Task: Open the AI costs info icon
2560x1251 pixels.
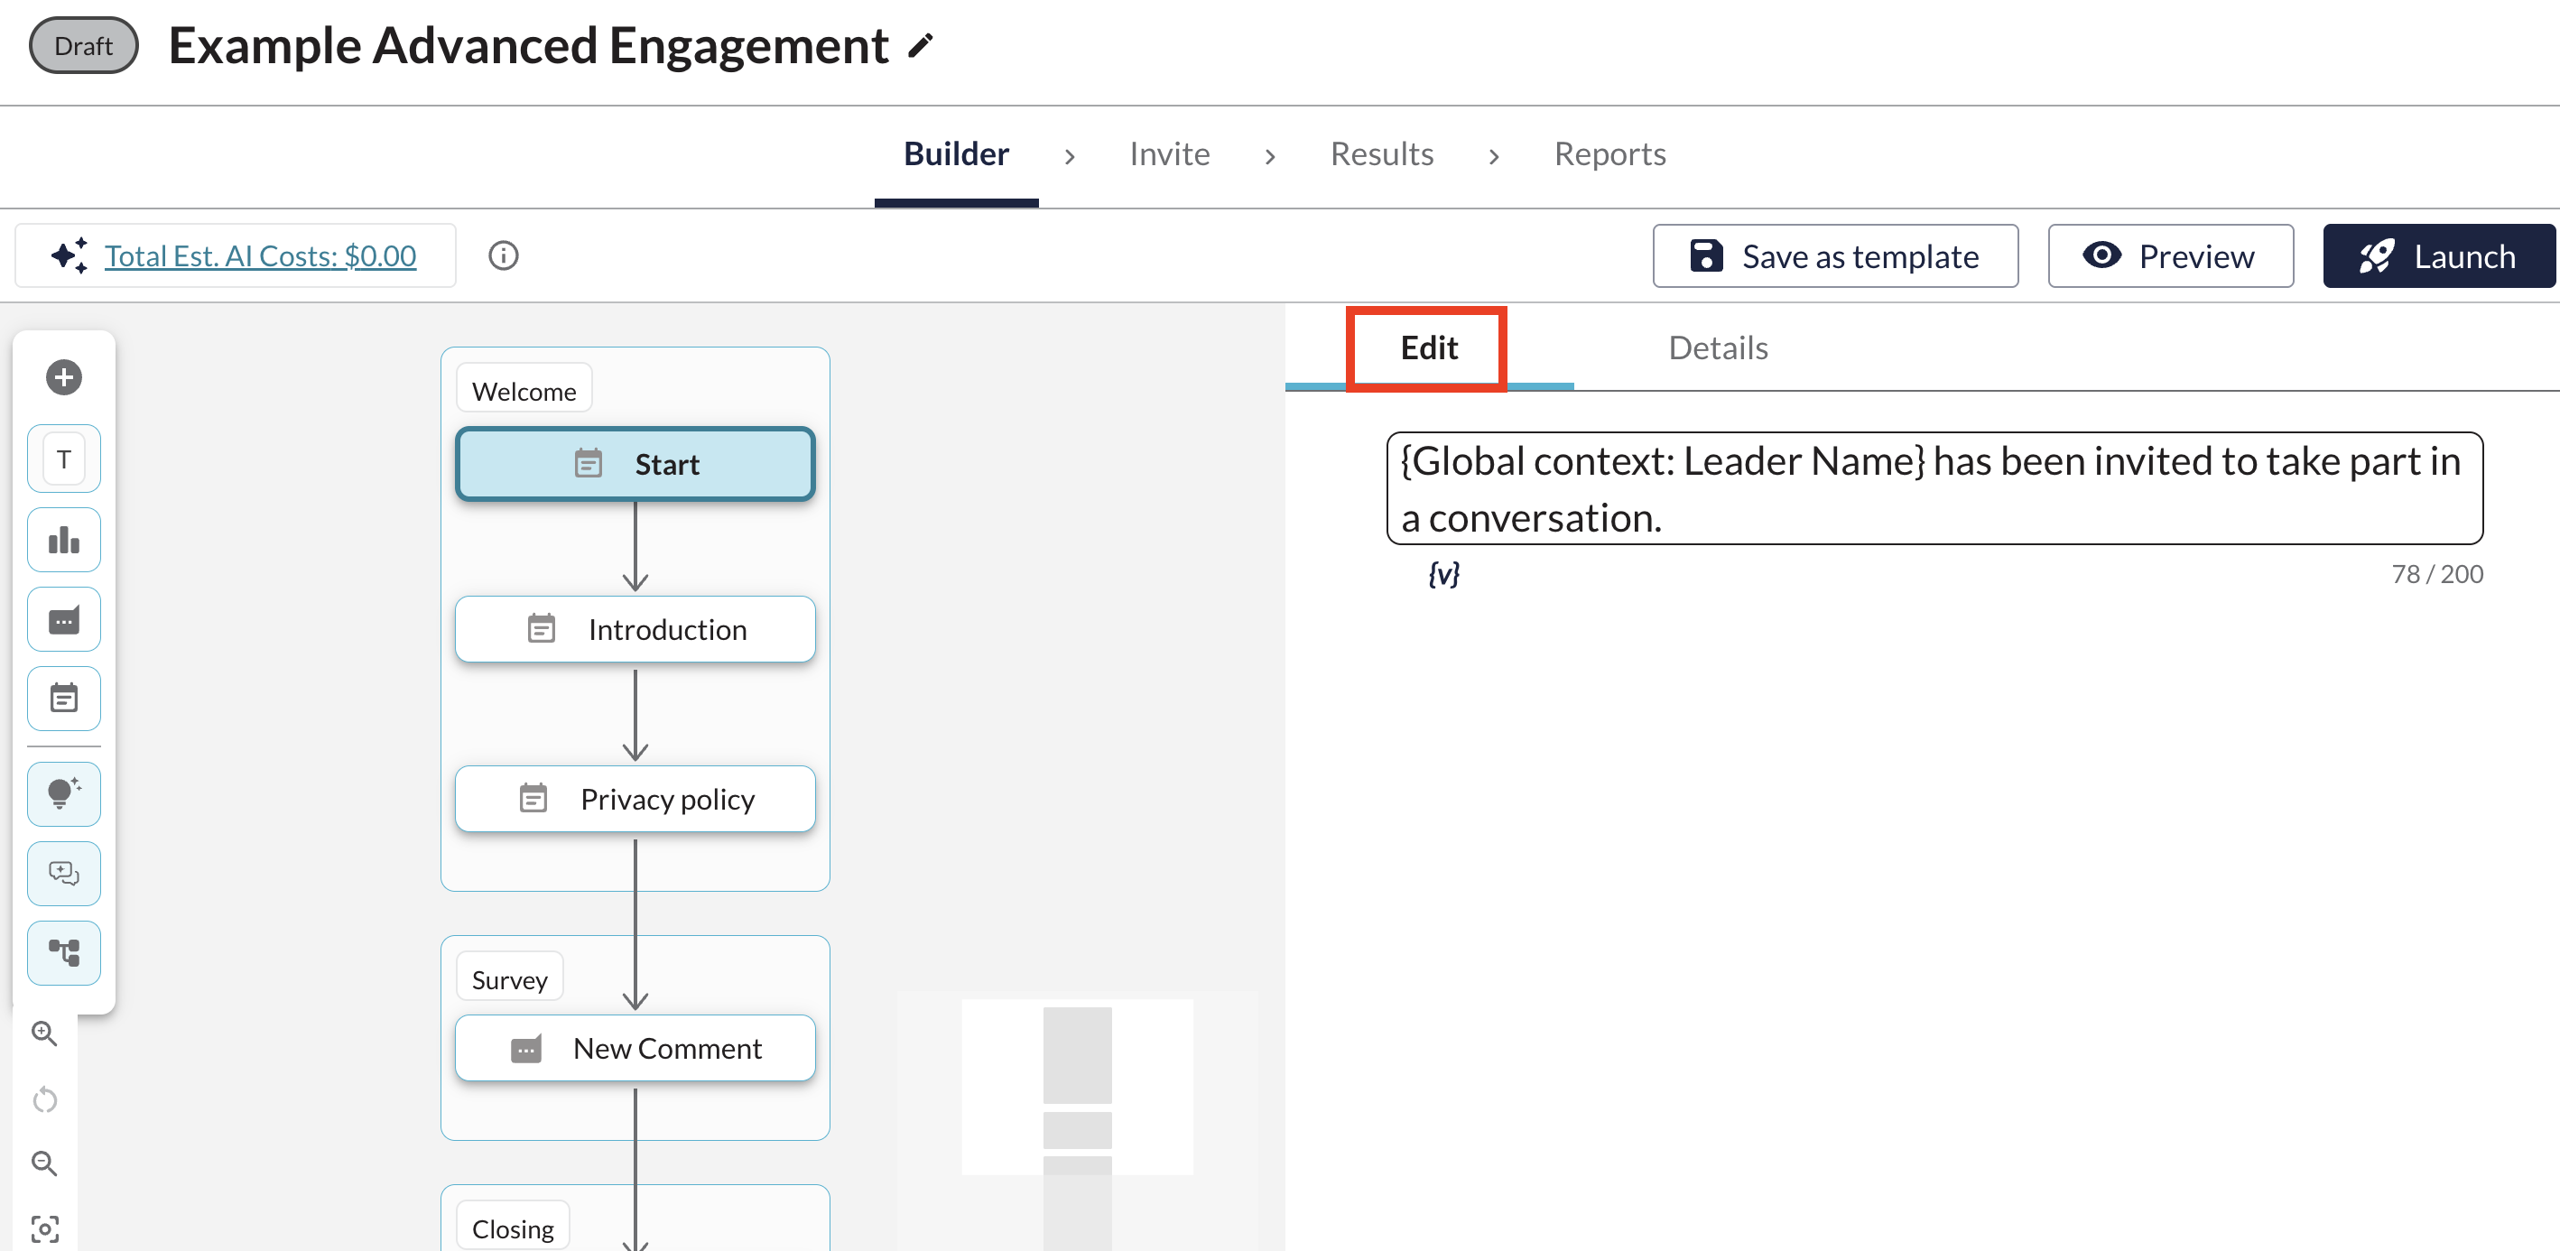Action: tap(504, 256)
